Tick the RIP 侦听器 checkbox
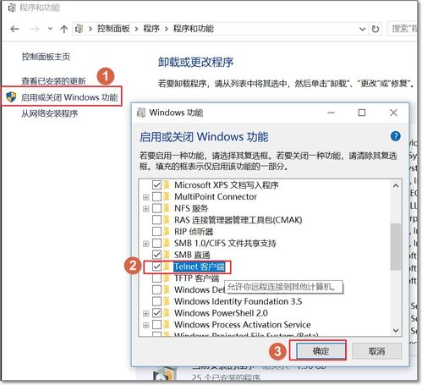Screen dimensions: 422x385 156,231
